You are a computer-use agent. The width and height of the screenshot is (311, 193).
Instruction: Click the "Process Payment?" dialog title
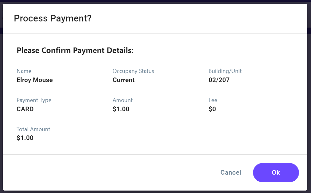(52, 18)
